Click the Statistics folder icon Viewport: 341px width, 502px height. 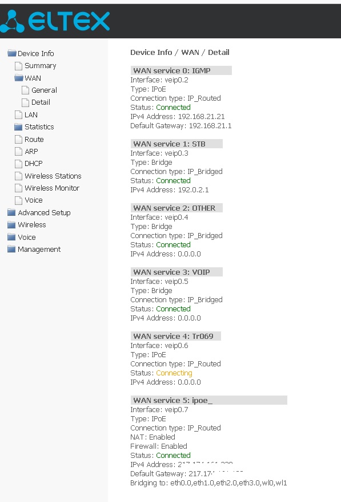(x=18, y=127)
